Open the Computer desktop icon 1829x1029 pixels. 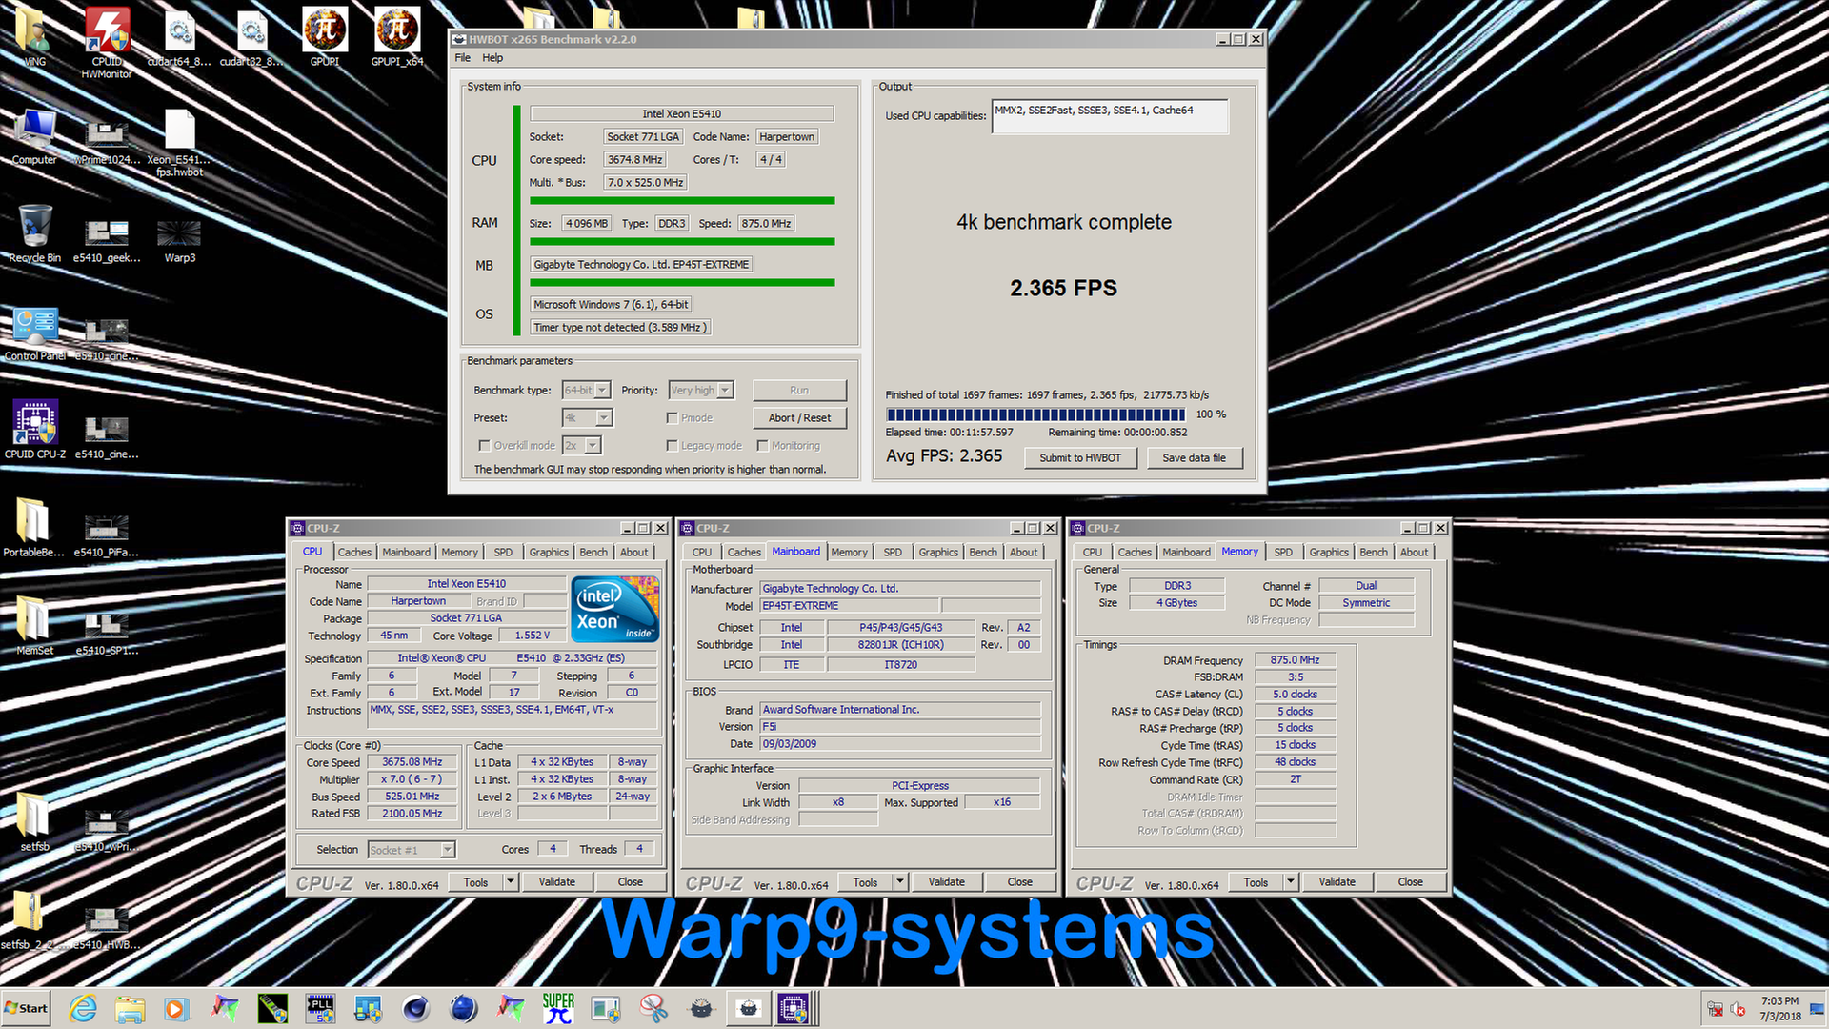pyautogui.click(x=34, y=136)
